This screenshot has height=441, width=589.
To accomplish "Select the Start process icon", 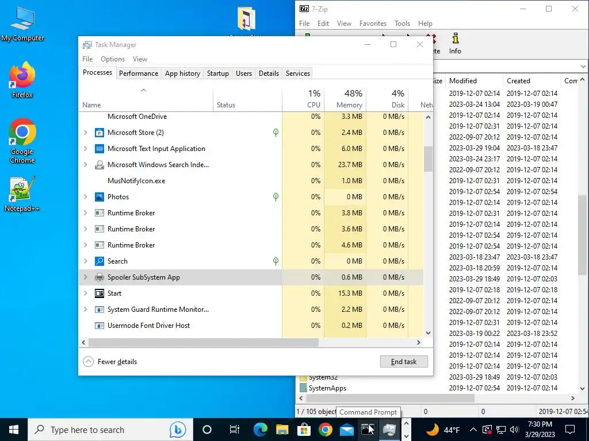I will [99, 293].
